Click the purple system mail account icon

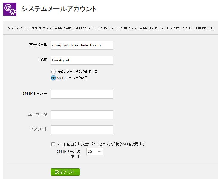click(10, 9)
